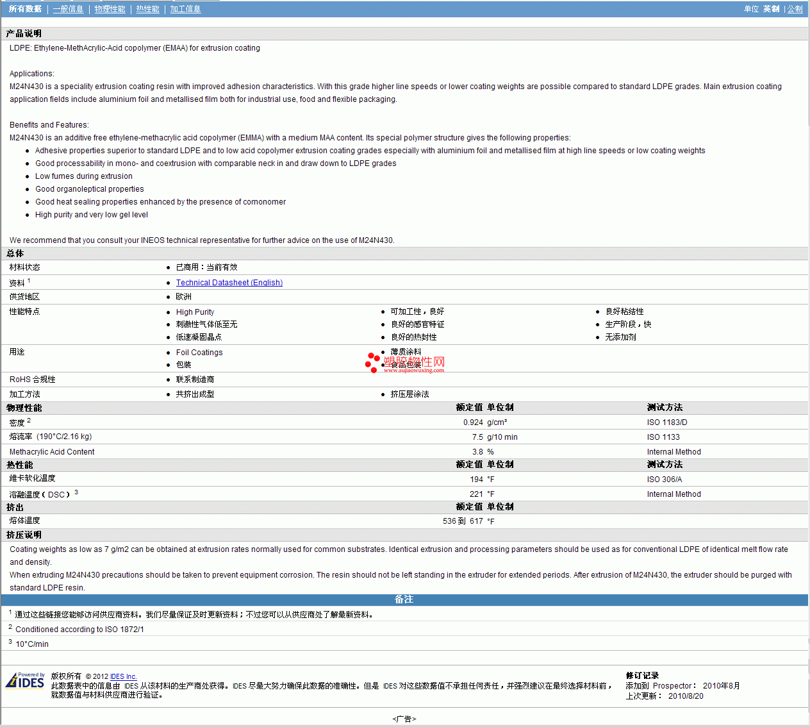Click the density value 0.924
The height and width of the screenshot is (727, 810).
473,422
